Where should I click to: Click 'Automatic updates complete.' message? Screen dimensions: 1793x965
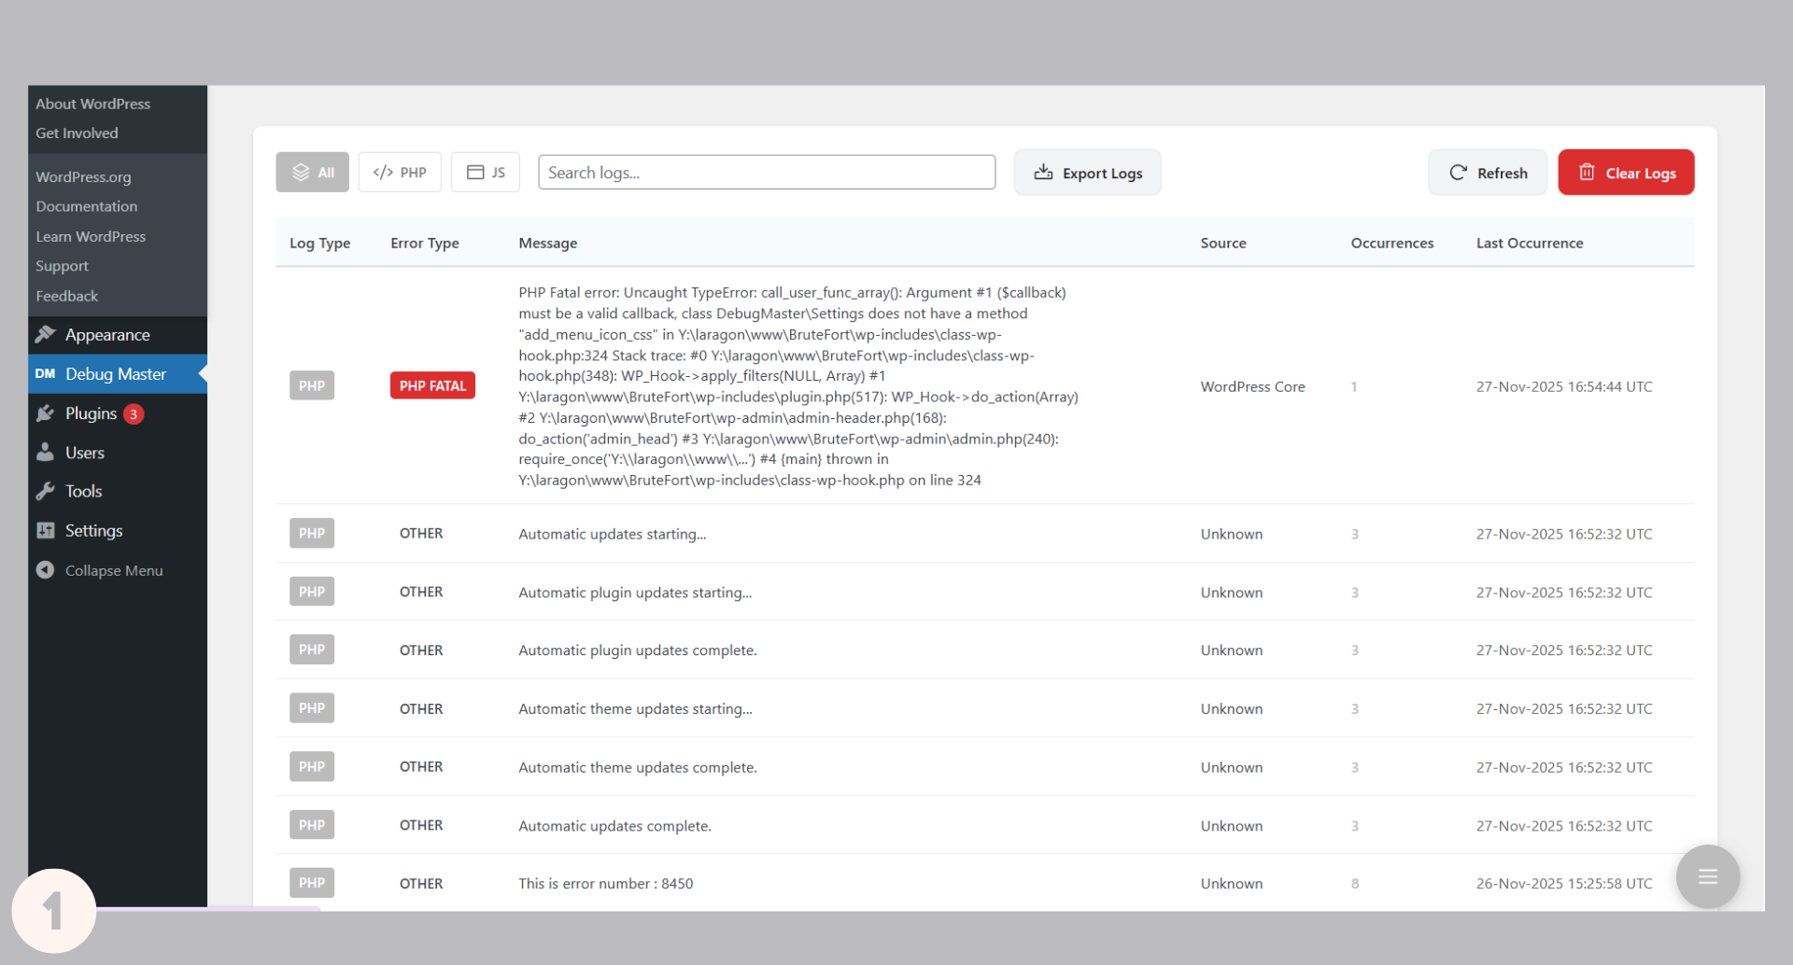click(x=614, y=826)
